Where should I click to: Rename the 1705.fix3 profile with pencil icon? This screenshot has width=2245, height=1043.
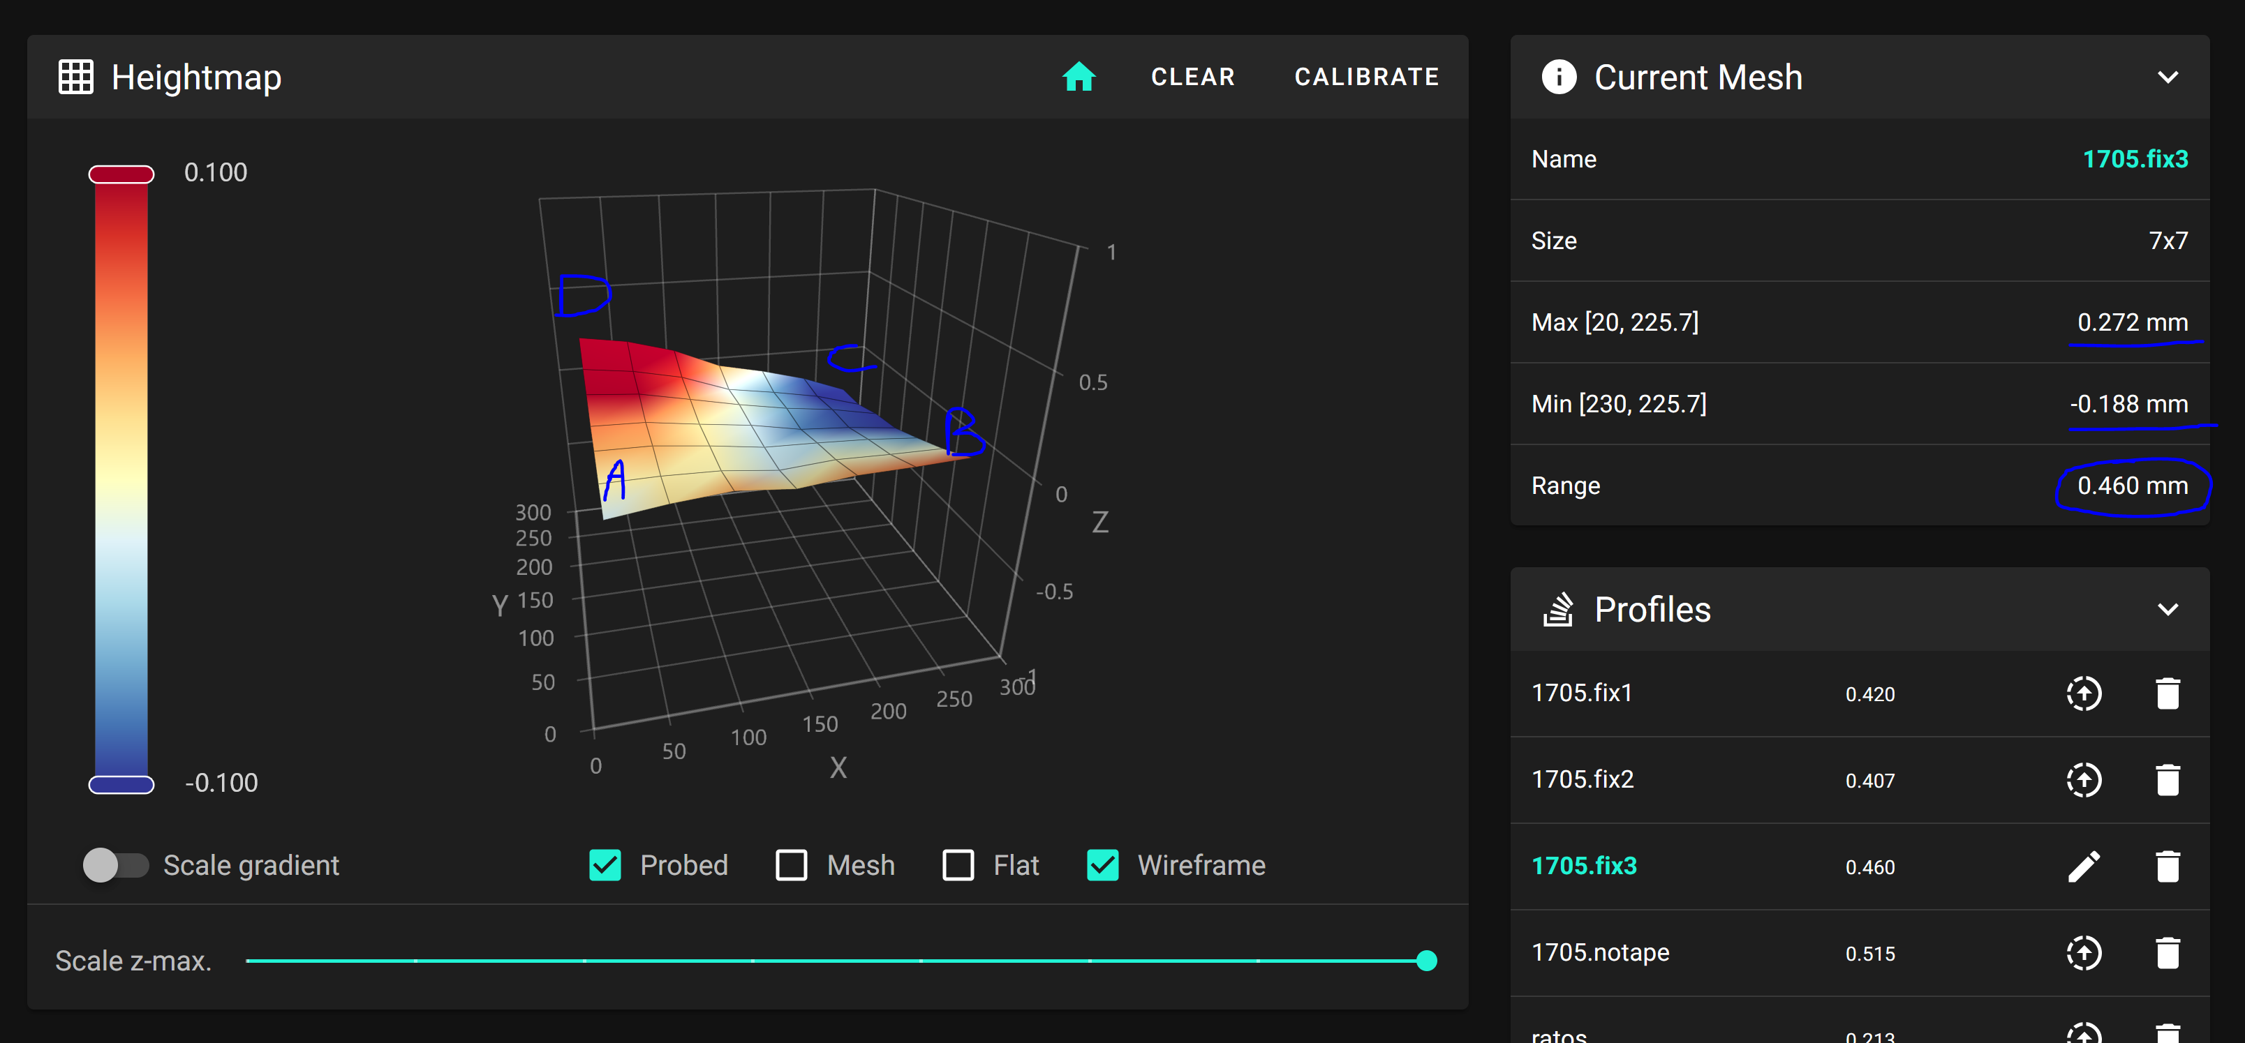[2084, 866]
